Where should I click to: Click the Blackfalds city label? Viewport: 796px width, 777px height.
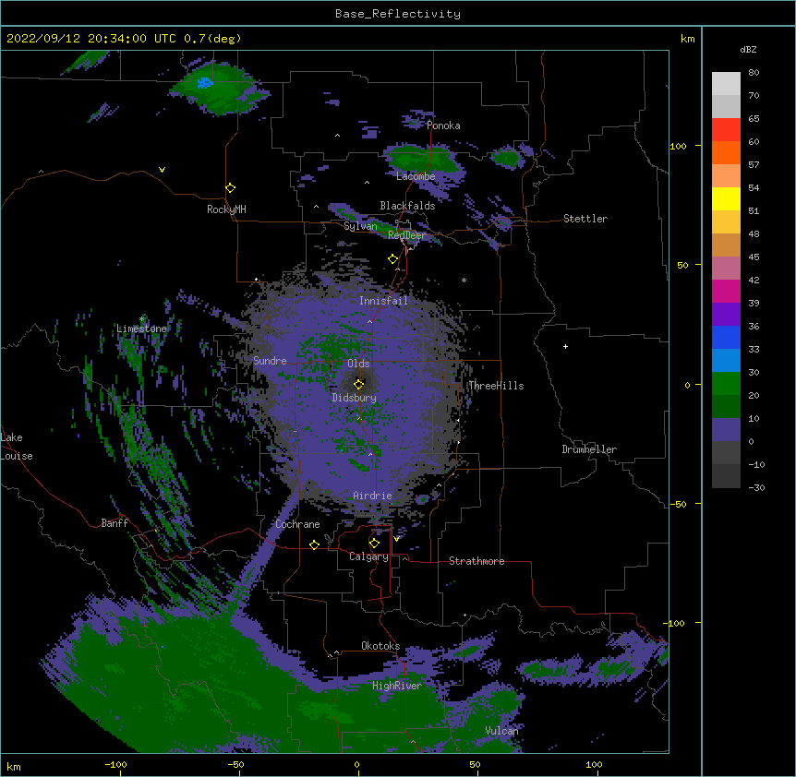(x=407, y=206)
